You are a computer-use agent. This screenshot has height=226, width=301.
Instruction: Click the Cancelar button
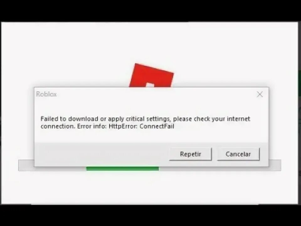(238, 154)
